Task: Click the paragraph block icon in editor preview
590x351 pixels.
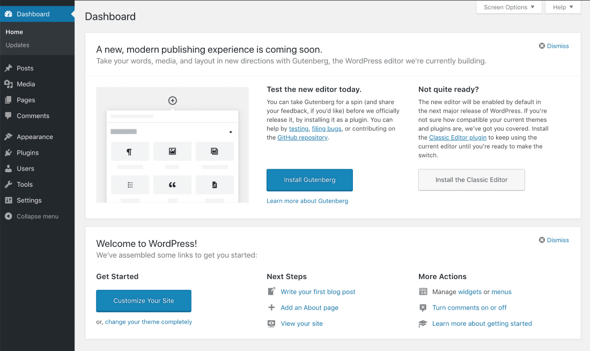Action: (x=129, y=152)
